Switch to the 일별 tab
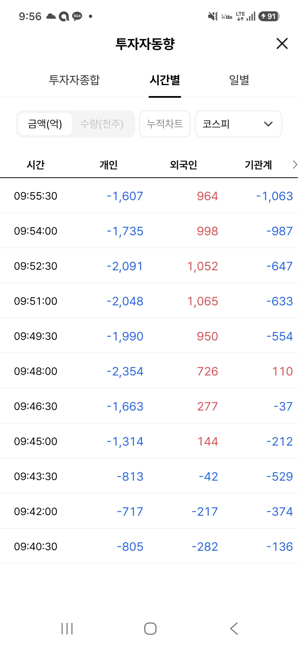This screenshot has height=646, width=298. point(239,80)
